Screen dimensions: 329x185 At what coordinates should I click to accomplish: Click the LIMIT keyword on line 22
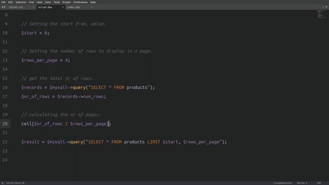click(x=154, y=142)
